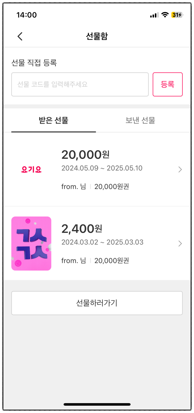
Task: Open the 20,000원 gift amount
Action: click(85, 155)
